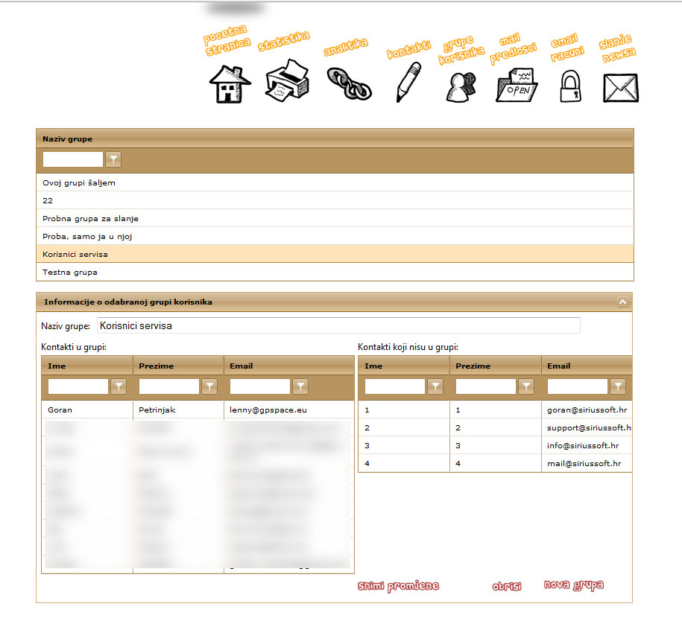Click 'snimi promjene' to save changes

pyautogui.click(x=399, y=586)
